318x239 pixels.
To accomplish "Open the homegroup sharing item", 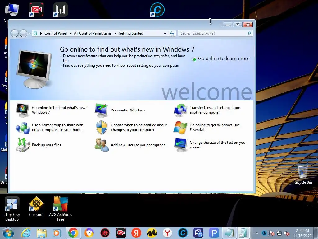I will coord(50,127).
